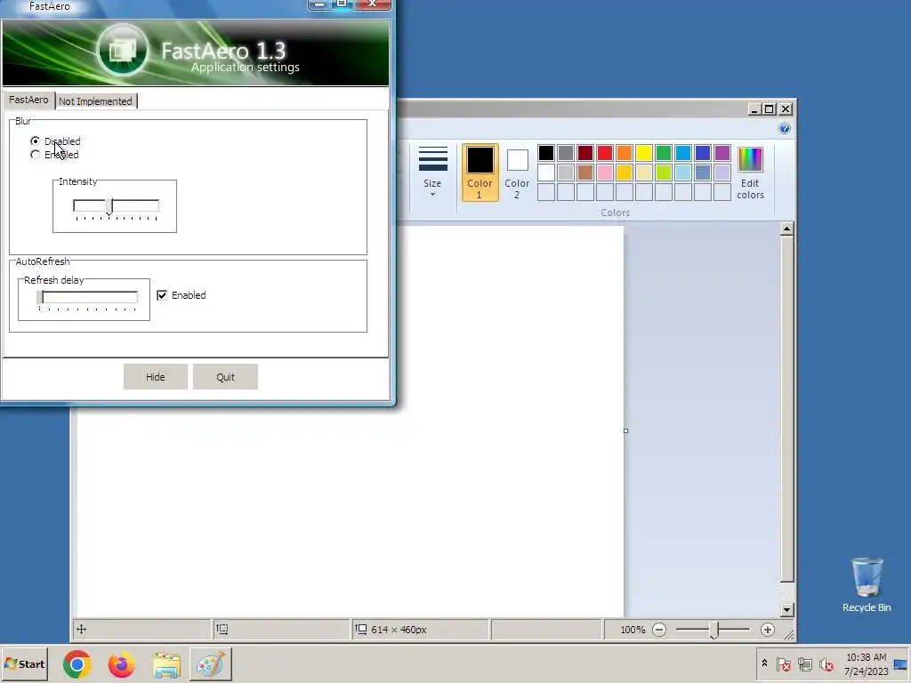
Task: Pick the purple color swatch
Action: tap(722, 153)
